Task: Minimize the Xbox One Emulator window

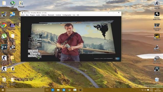Action: tap(108, 13)
